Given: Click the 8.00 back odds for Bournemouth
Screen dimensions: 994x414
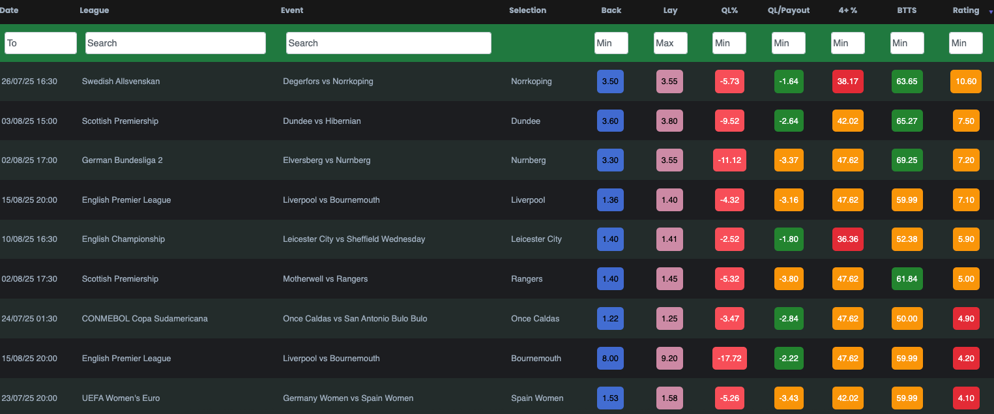Looking at the screenshot, I should point(611,359).
